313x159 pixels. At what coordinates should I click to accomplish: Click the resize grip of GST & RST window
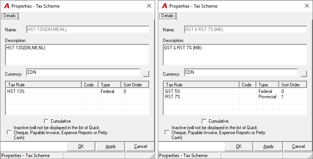point(310,156)
